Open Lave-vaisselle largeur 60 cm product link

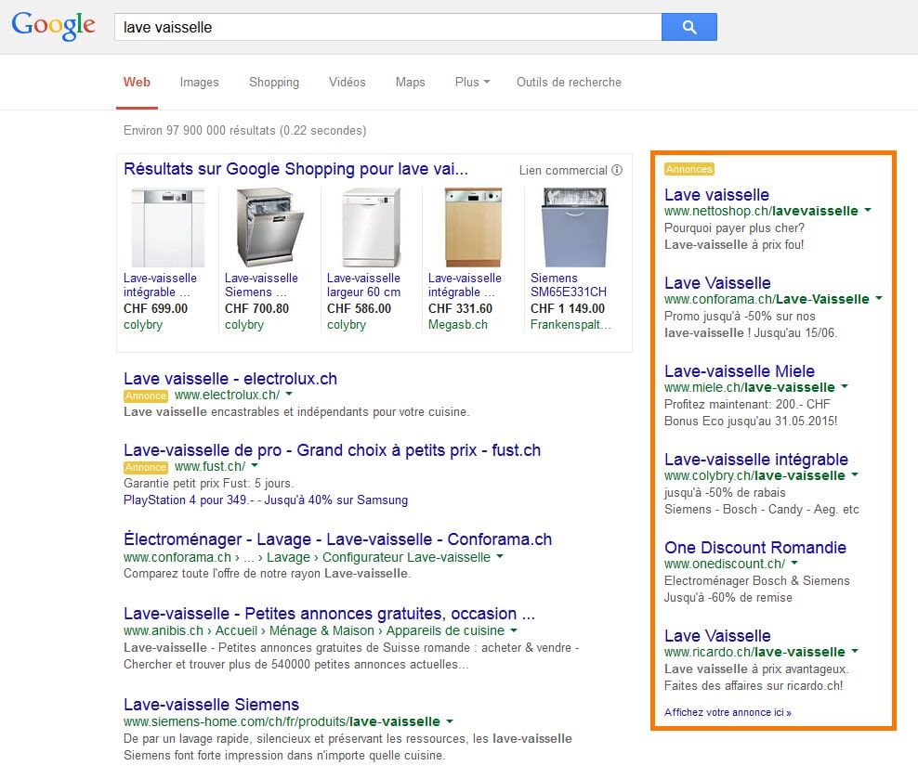point(363,285)
